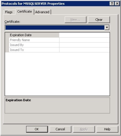Screen dimensions: 121x136
Task: Click the Friendly Name value cell
Action: [85, 40]
